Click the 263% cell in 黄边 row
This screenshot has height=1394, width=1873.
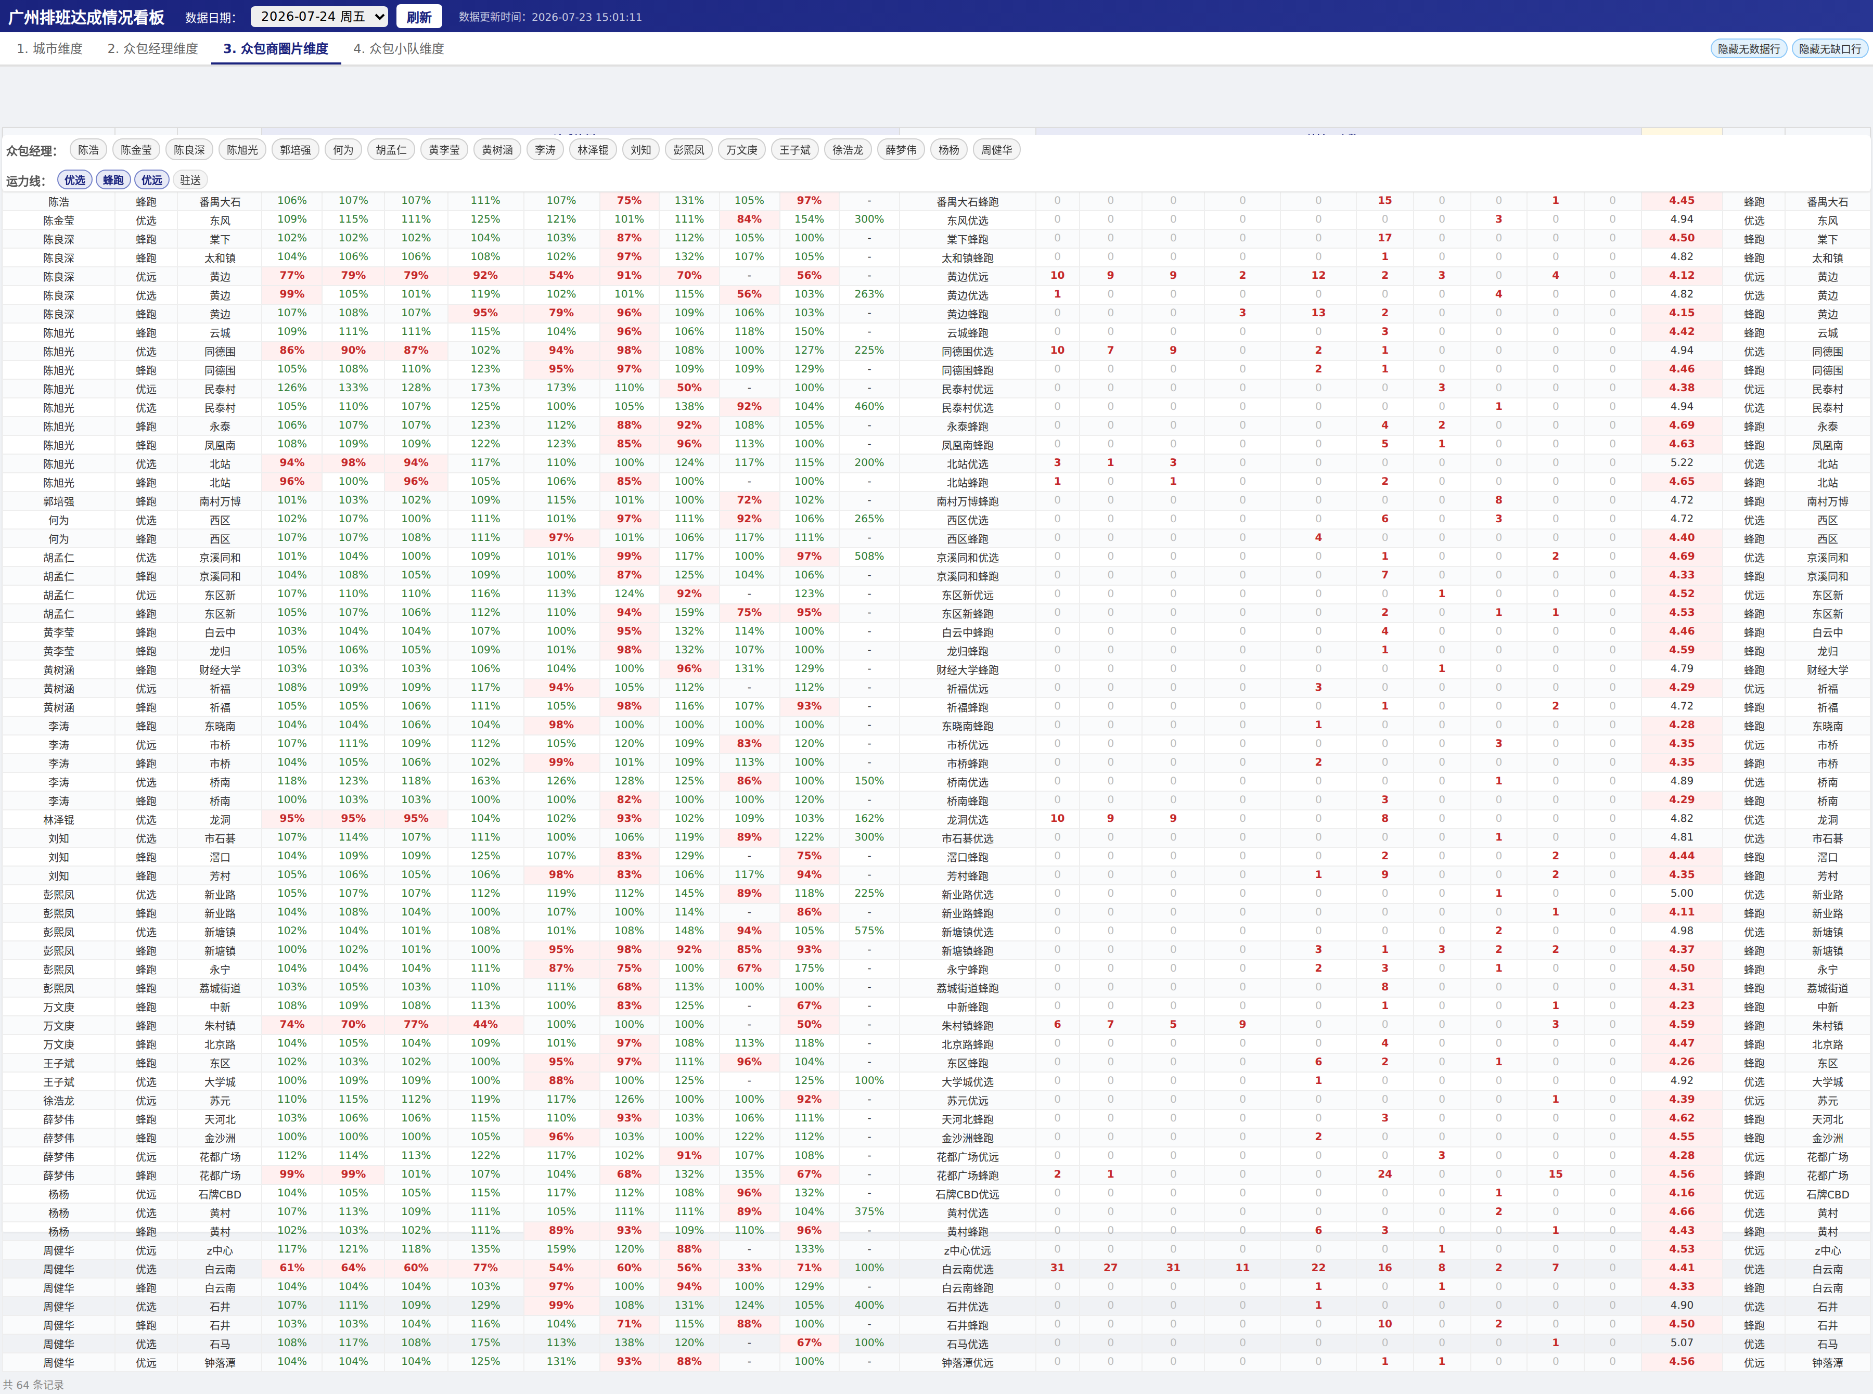(869, 294)
